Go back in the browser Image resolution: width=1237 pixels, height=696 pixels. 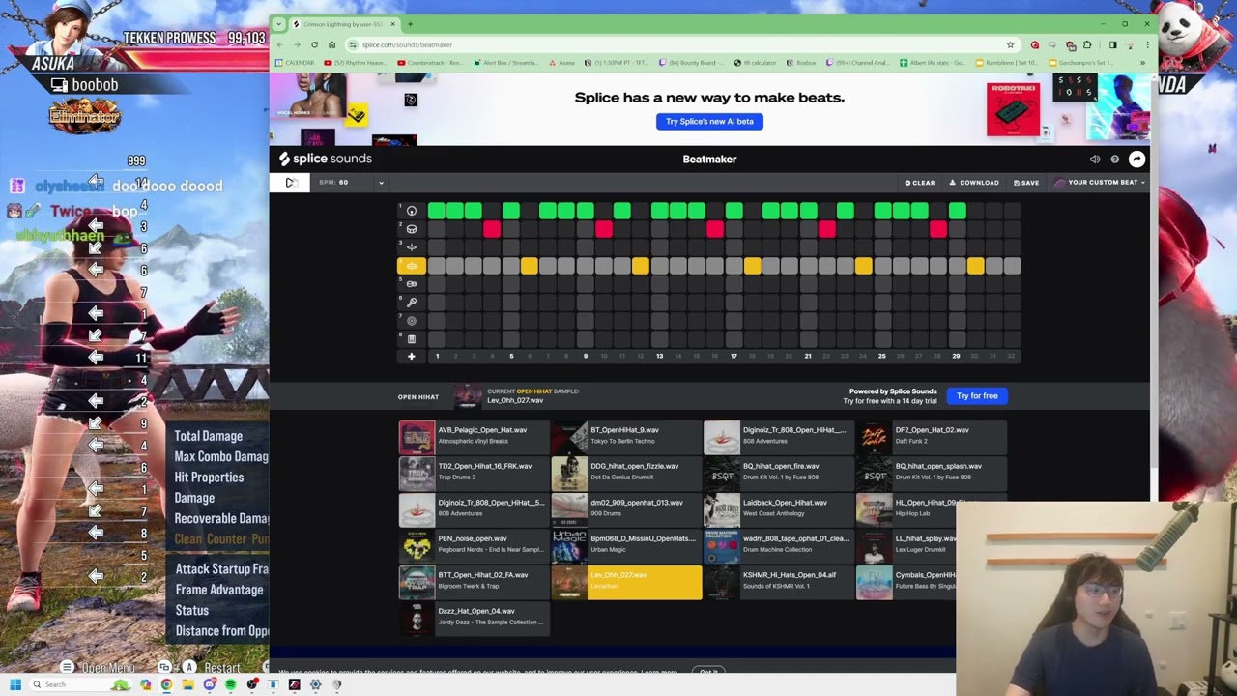[x=280, y=44]
